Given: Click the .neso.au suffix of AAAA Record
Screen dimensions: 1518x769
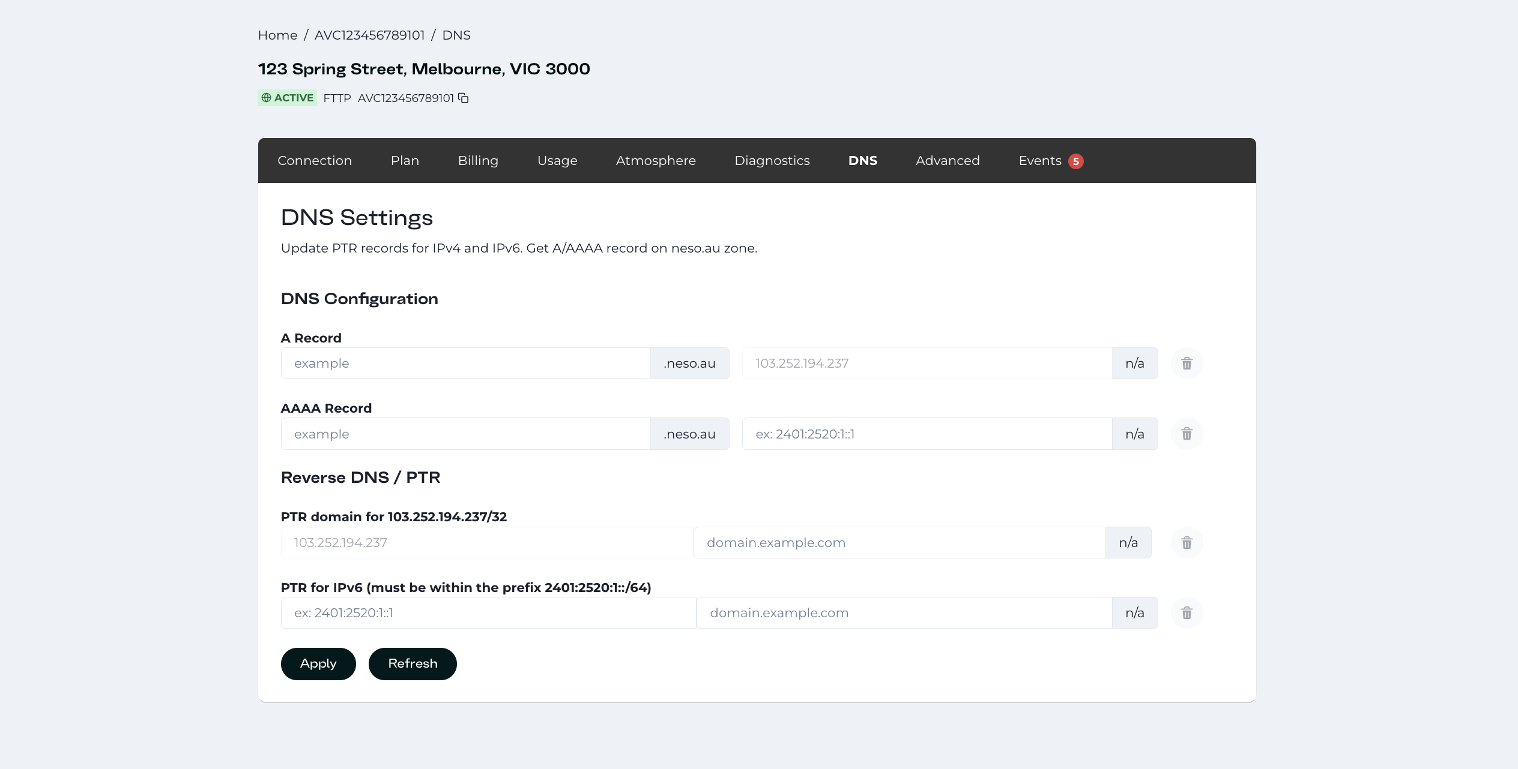Looking at the screenshot, I should tap(689, 434).
